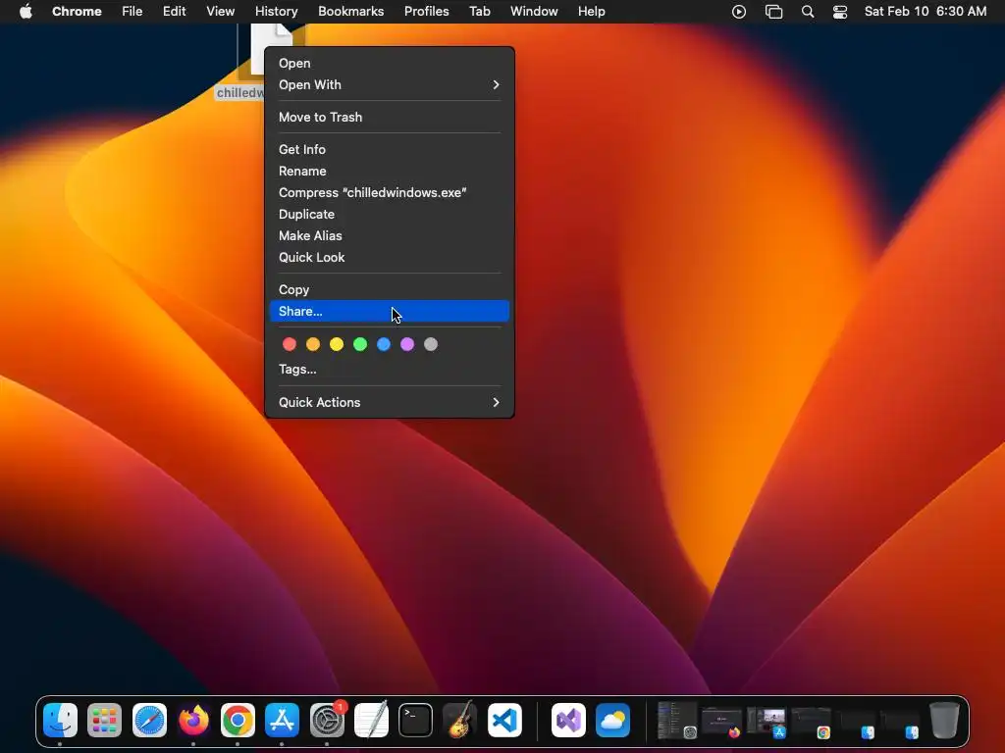This screenshot has width=1005, height=753.
Task: Open Launchpad from the dock
Action: click(x=104, y=721)
